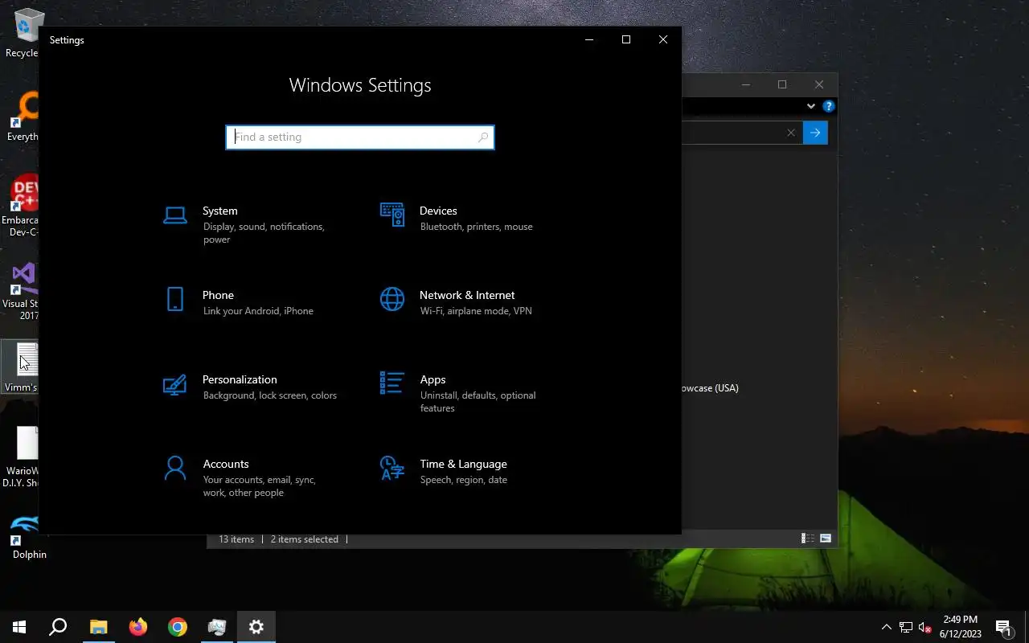Select the Everything desktop shortcut
Image resolution: width=1029 pixels, height=643 pixels.
pyautogui.click(x=24, y=117)
